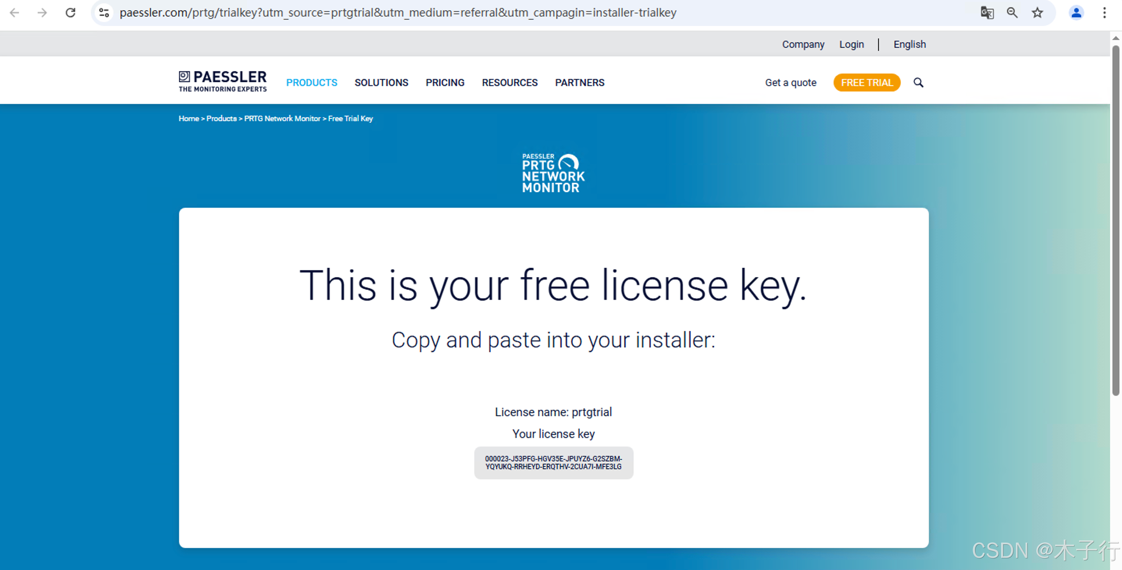Image resolution: width=1122 pixels, height=570 pixels.
Task: Open the zoom magnifier in address bar
Action: point(1012,12)
